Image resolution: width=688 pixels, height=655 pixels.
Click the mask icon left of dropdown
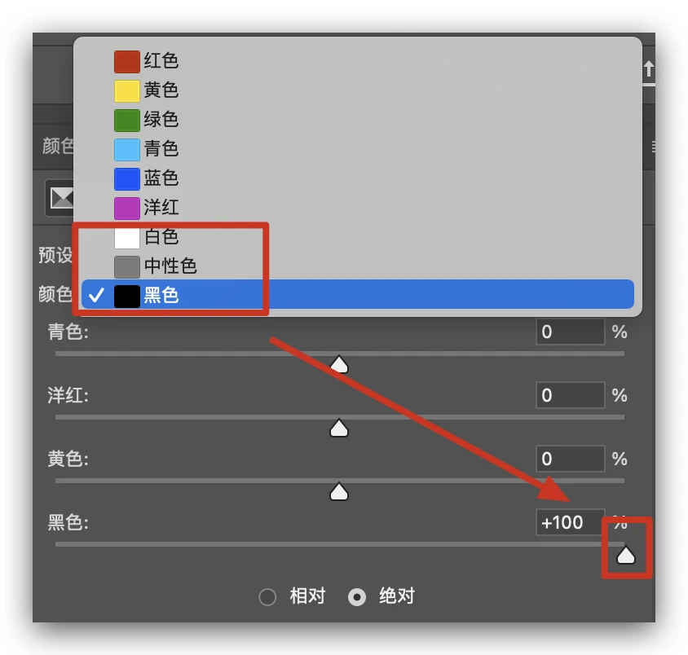(x=60, y=199)
